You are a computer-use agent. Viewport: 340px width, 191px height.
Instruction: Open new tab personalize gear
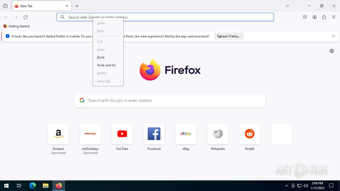click(332, 51)
